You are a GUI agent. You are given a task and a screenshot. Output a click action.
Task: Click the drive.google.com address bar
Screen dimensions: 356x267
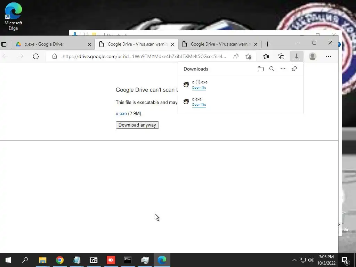click(x=144, y=56)
